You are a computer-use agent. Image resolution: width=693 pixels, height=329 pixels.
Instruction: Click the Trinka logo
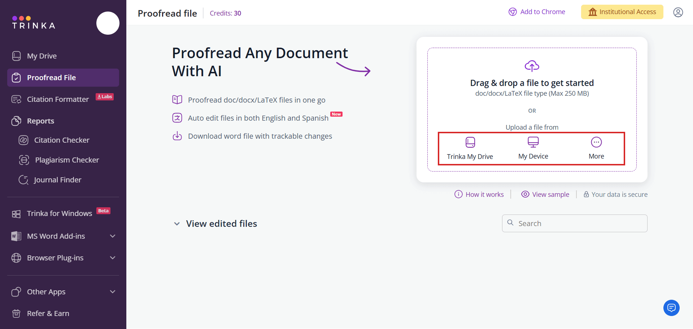tap(34, 22)
